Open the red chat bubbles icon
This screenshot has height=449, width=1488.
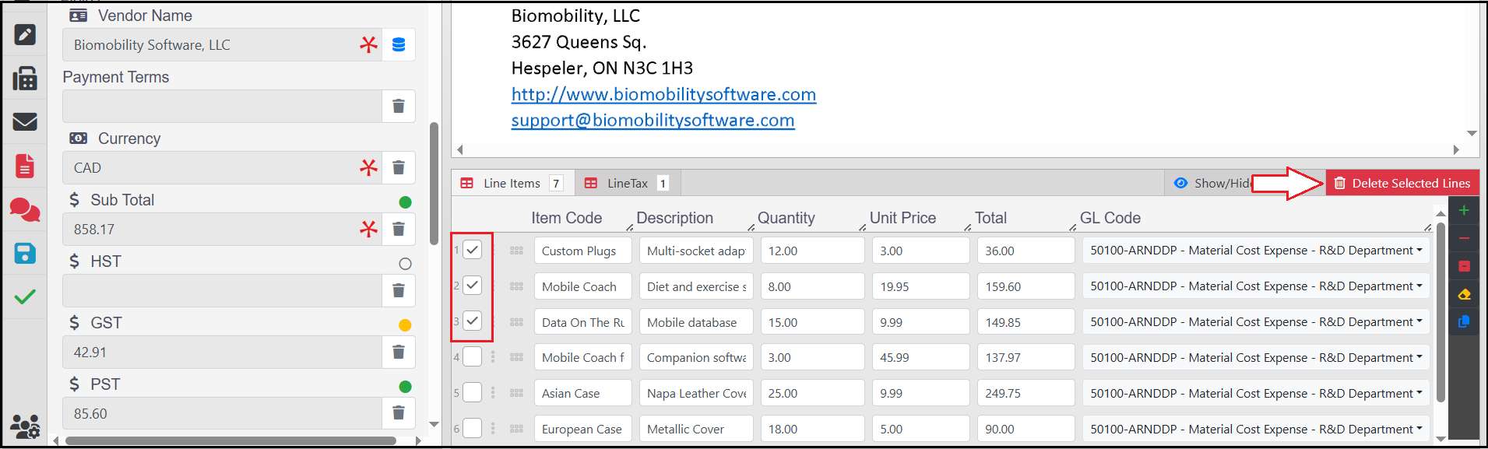coord(25,209)
